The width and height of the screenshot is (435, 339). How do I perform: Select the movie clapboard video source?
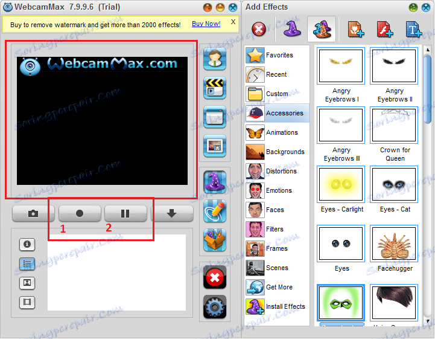[215, 88]
